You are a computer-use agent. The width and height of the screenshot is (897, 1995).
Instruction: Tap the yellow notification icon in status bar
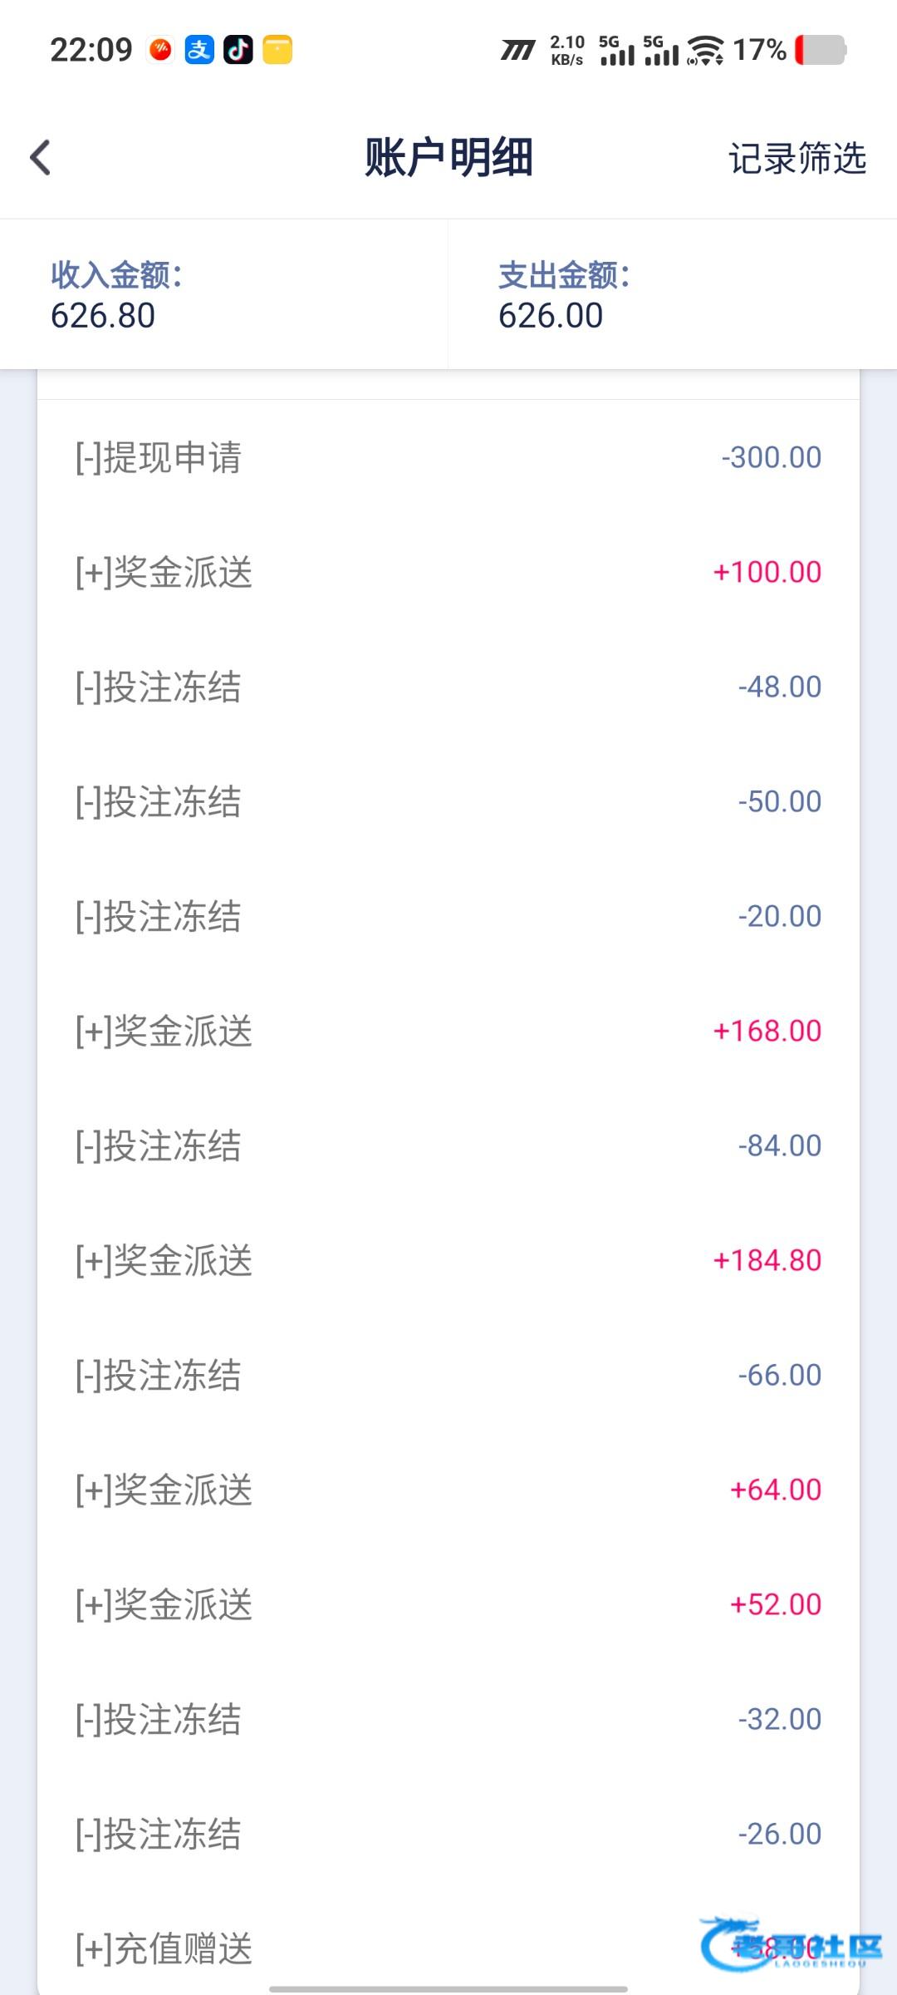277,50
